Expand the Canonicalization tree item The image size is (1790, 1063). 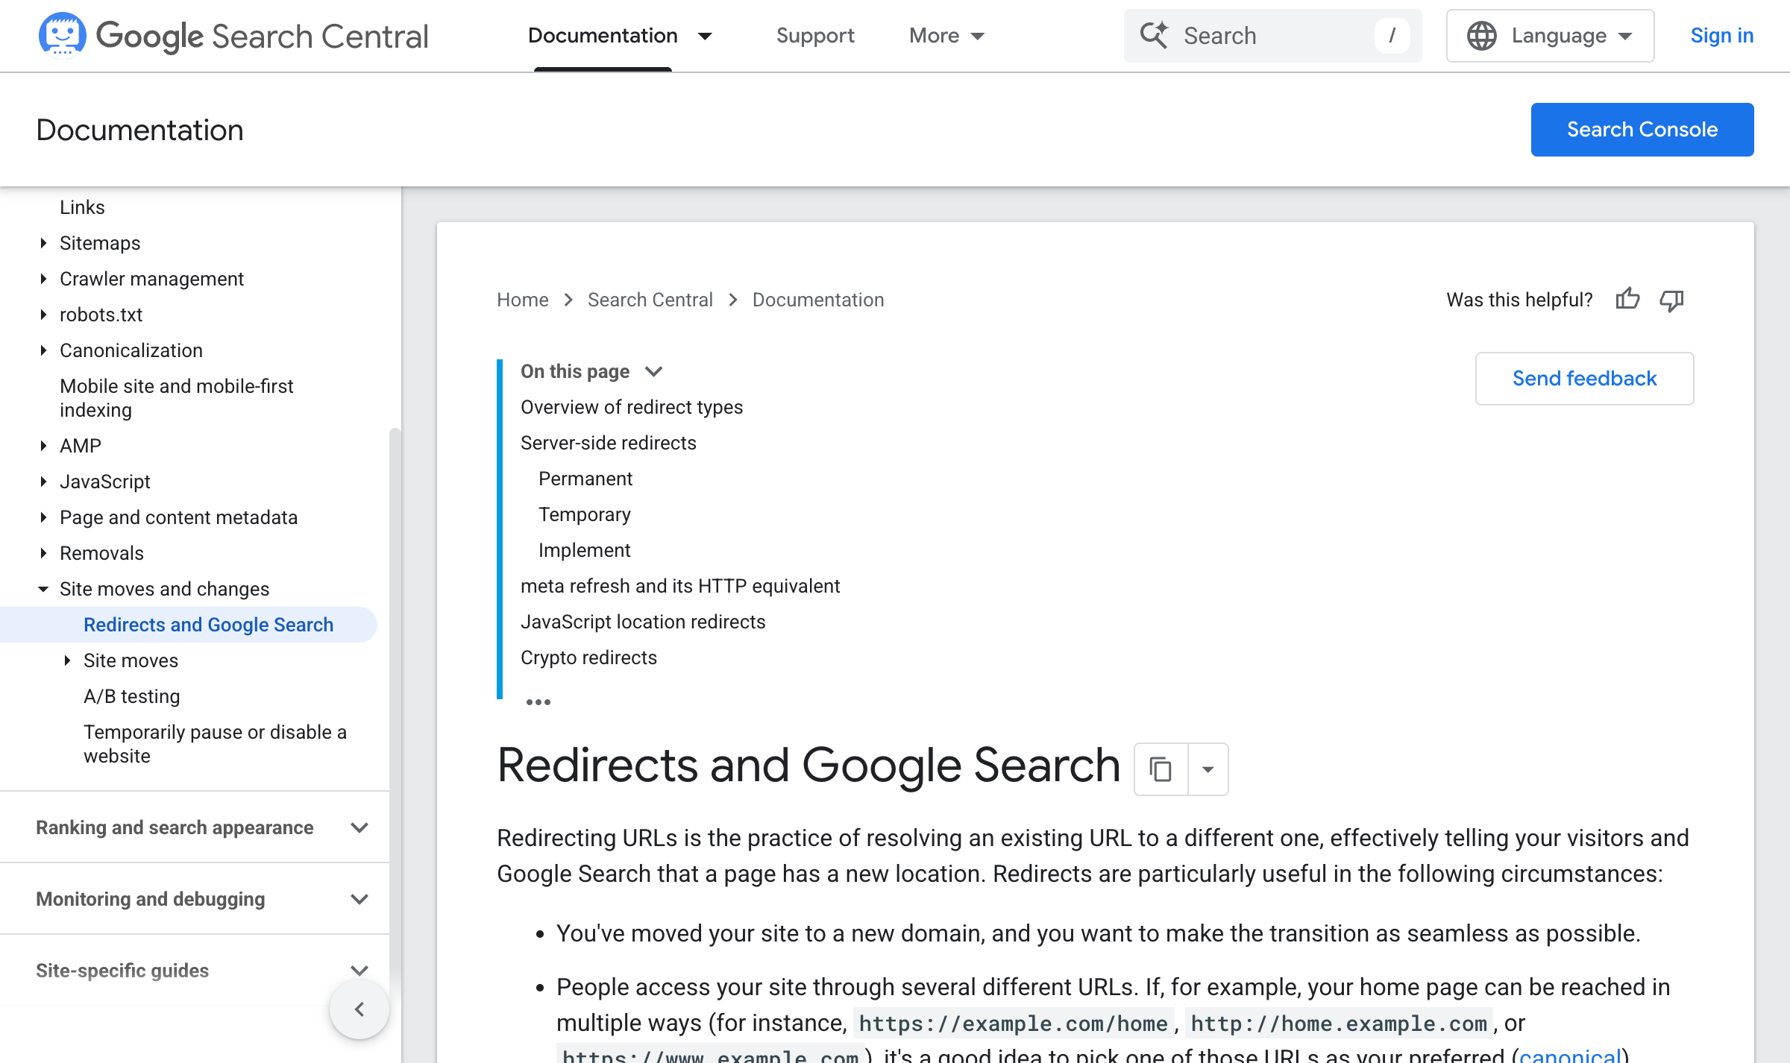(x=43, y=350)
